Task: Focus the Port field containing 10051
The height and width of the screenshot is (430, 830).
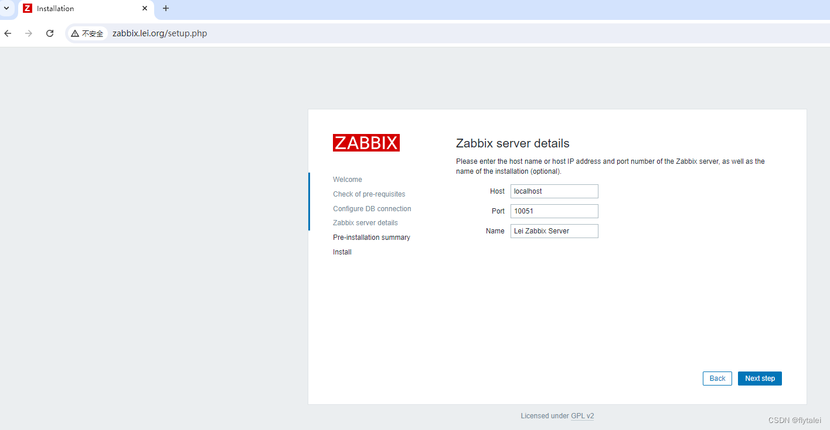Action: click(x=555, y=211)
